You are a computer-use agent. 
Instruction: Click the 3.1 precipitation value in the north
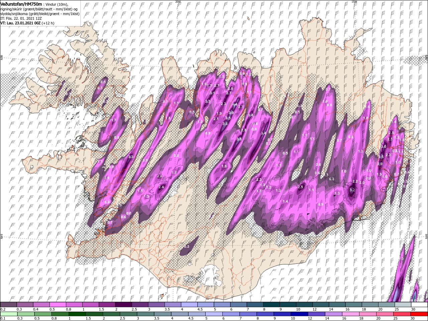tap(212, 93)
